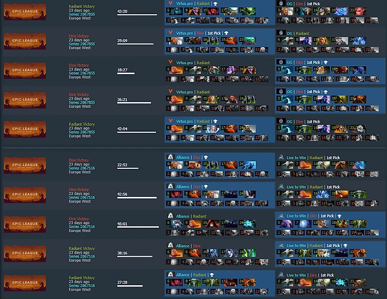The image size is (387, 299).
Task: Select Alliance's first banned hero in 27:28 match
Action: (x=175, y=292)
